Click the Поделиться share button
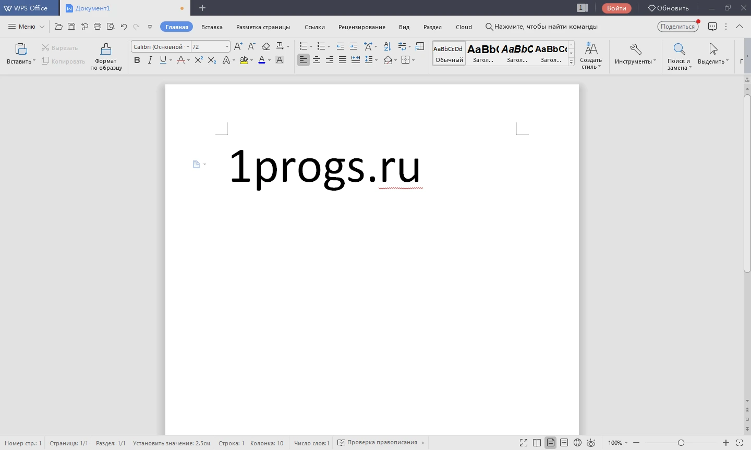This screenshot has height=450, width=751. point(677,27)
